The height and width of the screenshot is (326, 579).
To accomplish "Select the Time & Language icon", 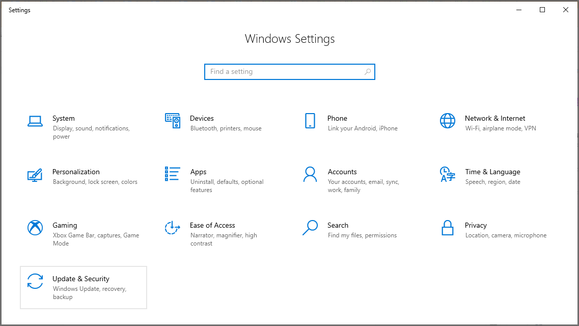I will coord(447,174).
